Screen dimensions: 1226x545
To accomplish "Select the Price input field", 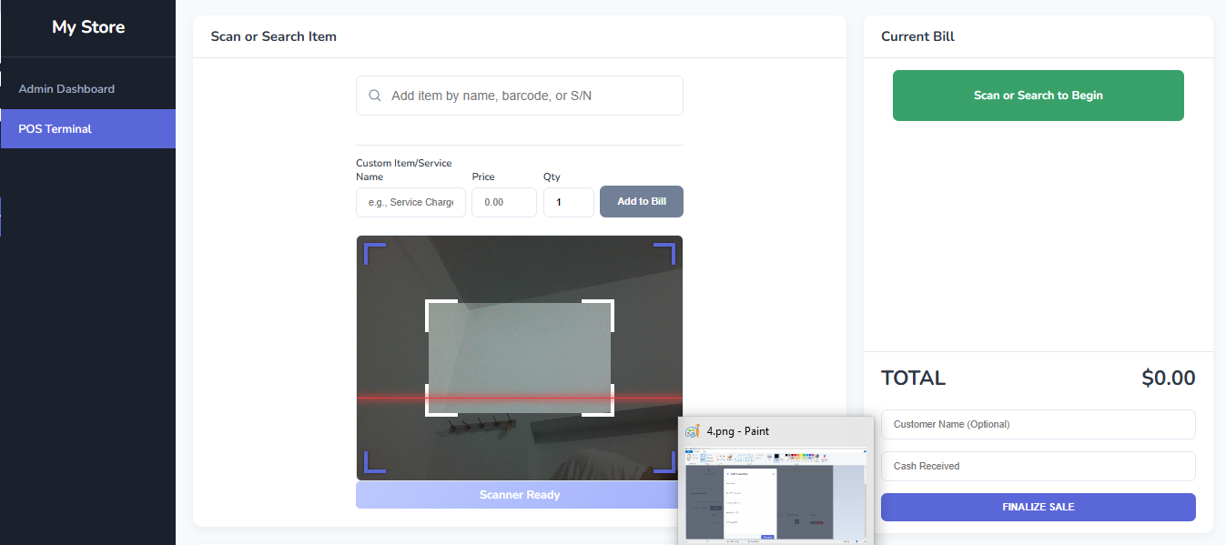I will point(503,203).
